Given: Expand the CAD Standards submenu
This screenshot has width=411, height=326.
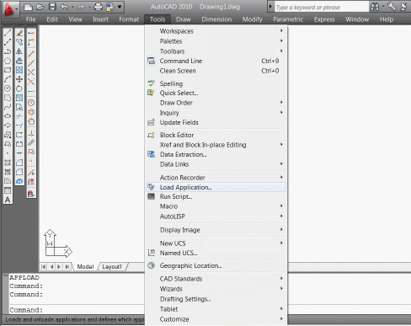Looking at the screenshot, I should (x=216, y=279).
